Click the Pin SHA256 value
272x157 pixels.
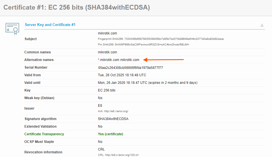click(x=144, y=45)
